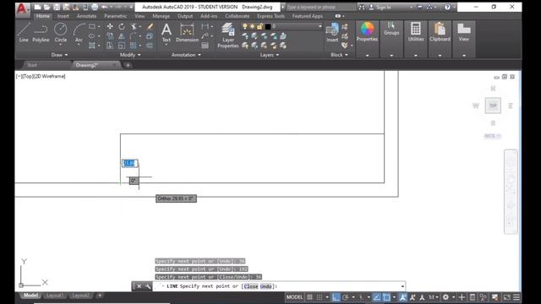Image resolution: width=541 pixels, height=304 pixels.
Task: Toggle 2D object snap in status bar
Action: (x=386, y=297)
